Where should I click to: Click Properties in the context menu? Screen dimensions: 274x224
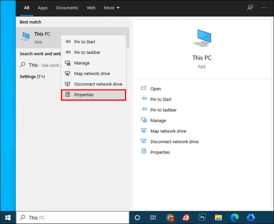(84, 95)
